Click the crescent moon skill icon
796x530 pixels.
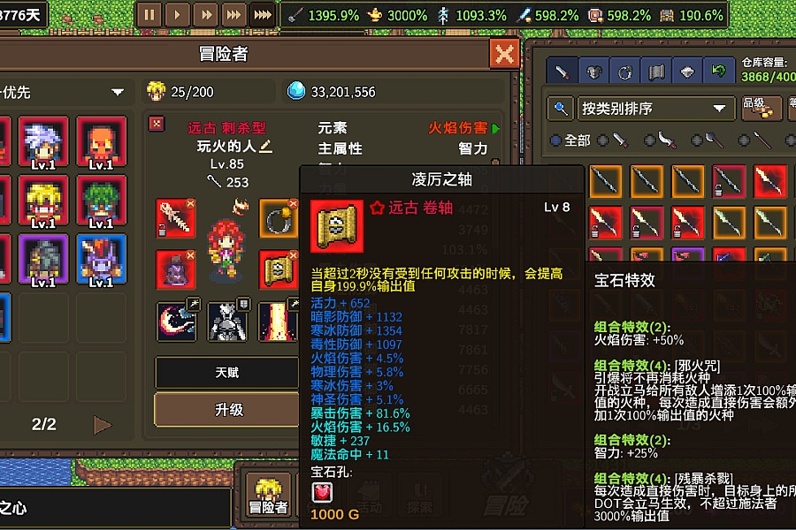177,321
